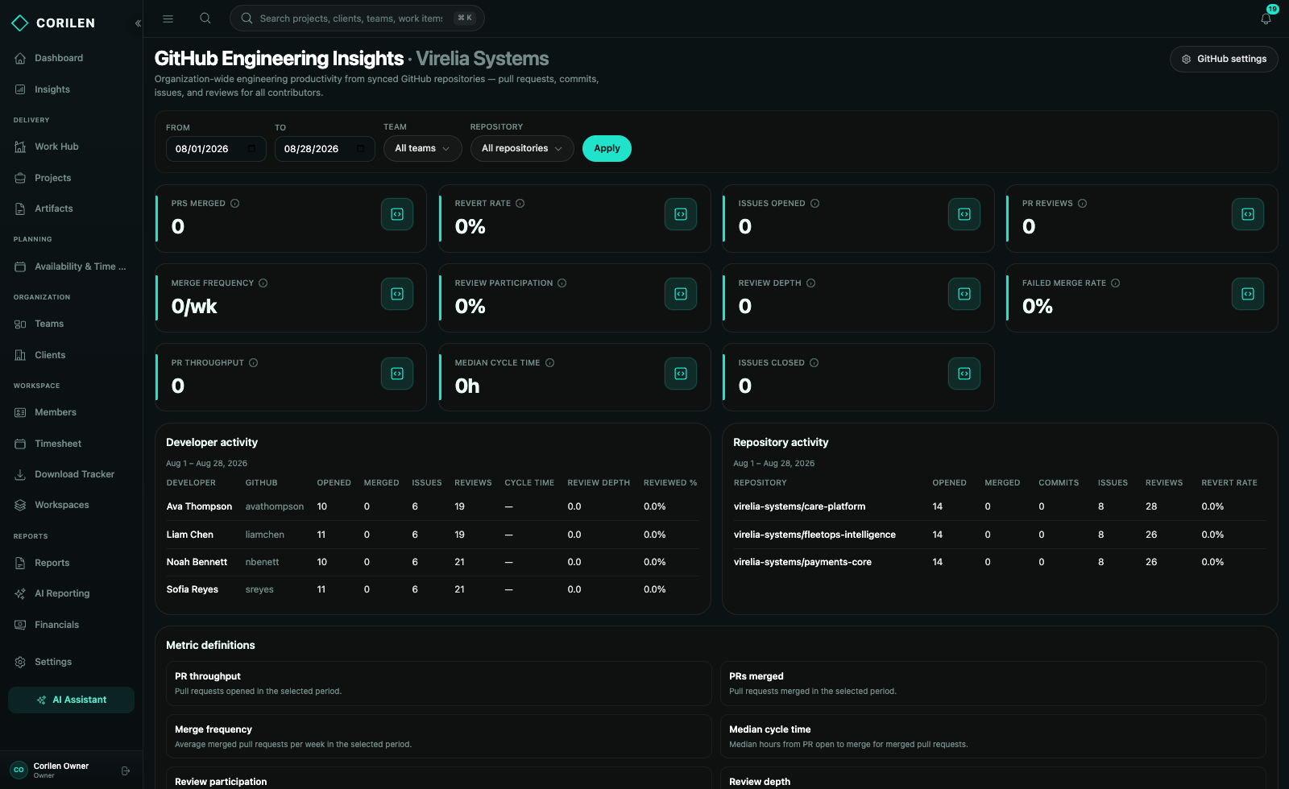This screenshot has height=789, width=1289.
Task: Show info tooltip for Review Participation
Action: 562,283
